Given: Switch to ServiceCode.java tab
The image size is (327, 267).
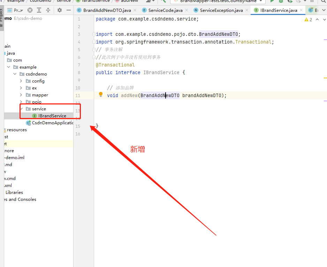Looking at the screenshot, I should pyautogui.click(x=165, y=10).
